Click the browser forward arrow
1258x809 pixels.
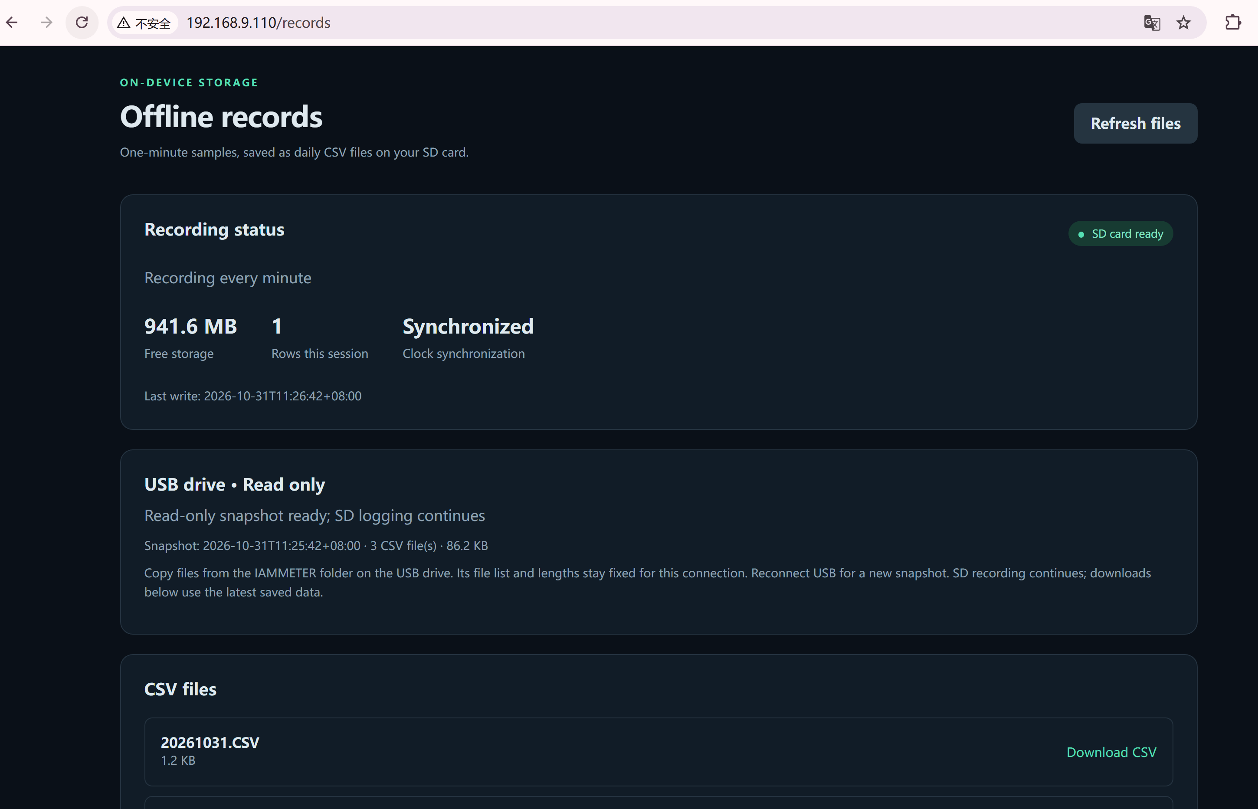46,23
